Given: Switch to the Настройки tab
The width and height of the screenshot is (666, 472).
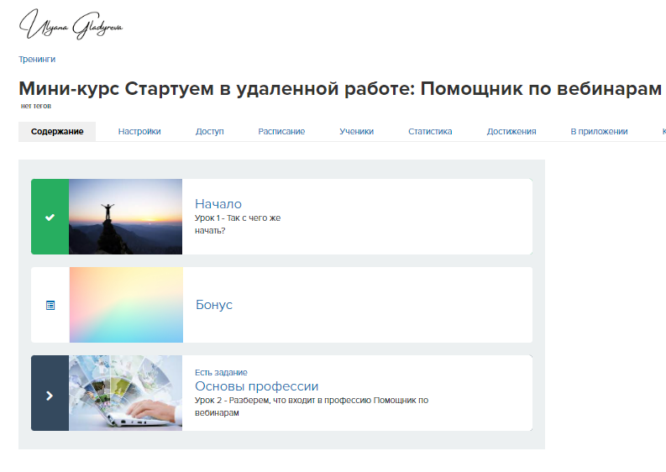Looking at the screenshot, I should [x=139, y=131].
